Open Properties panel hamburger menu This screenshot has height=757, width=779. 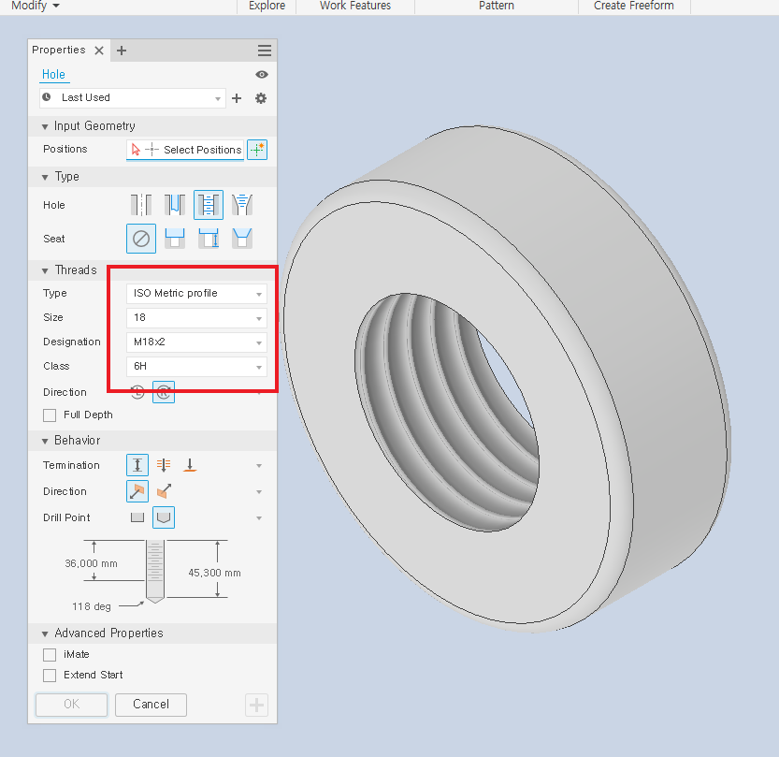265,51
